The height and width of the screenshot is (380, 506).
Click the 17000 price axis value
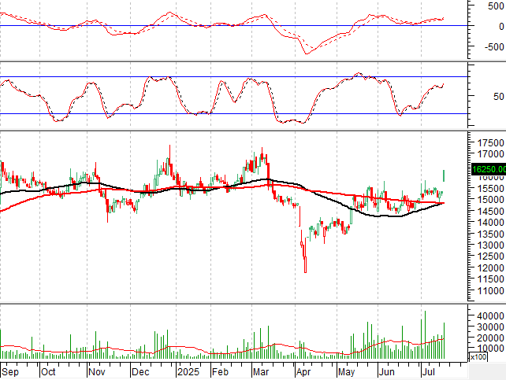[x=491, y=154]
